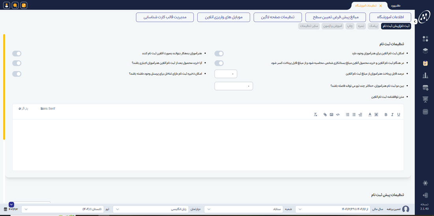Open bar chart reports icon in sidebar
This screenshot has width=434, height=216.
425,75
